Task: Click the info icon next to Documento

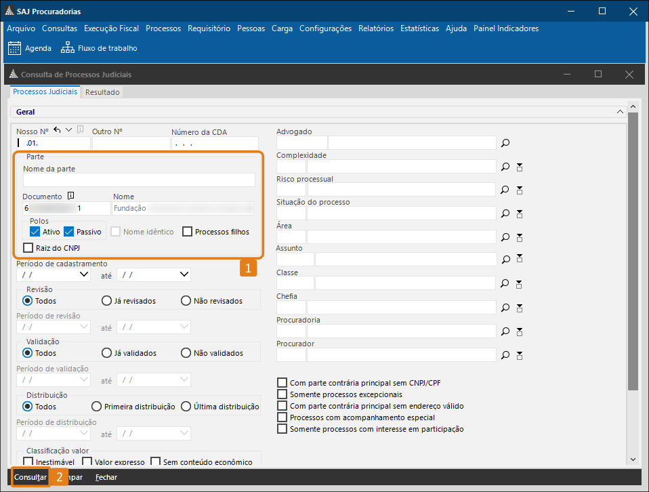Action: (70, 197)
